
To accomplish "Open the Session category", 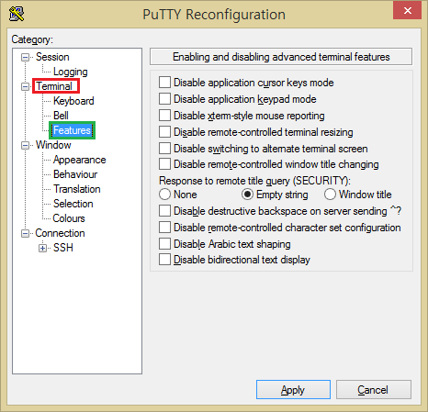I will click(x=52, y=57).
